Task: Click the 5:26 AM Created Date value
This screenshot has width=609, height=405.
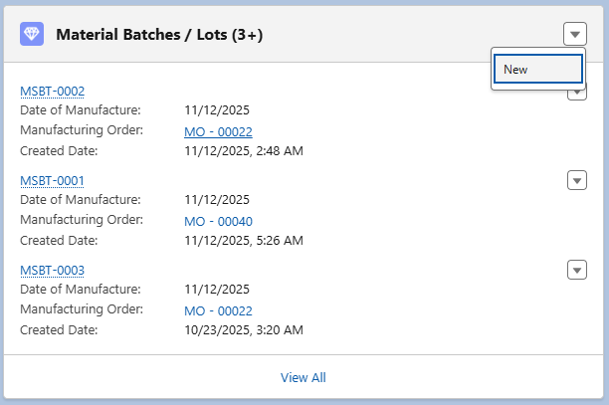Action: [x=243, y=241]
